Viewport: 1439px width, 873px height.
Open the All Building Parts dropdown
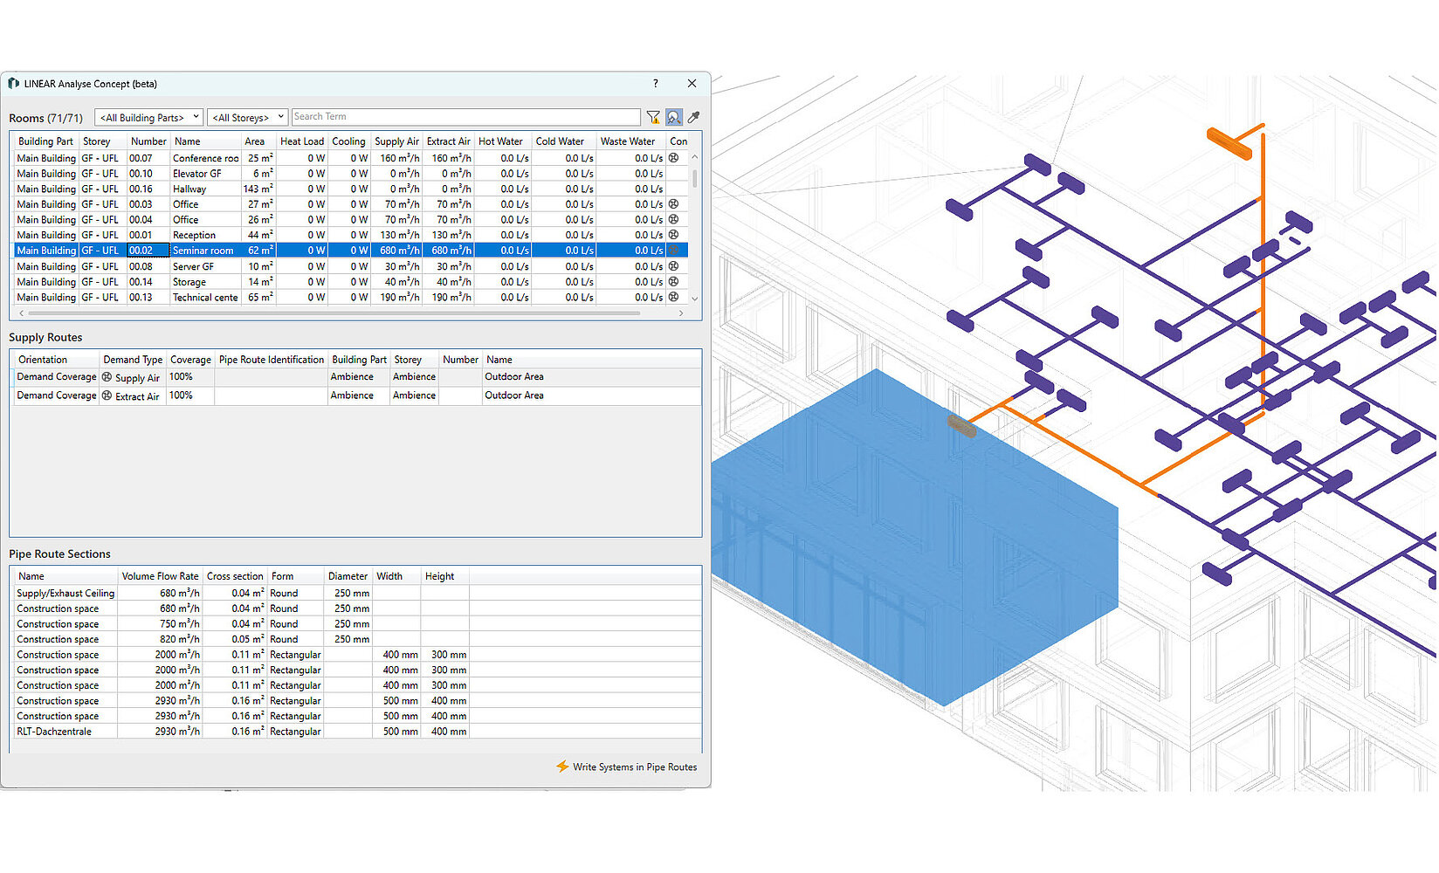(148, 117)
